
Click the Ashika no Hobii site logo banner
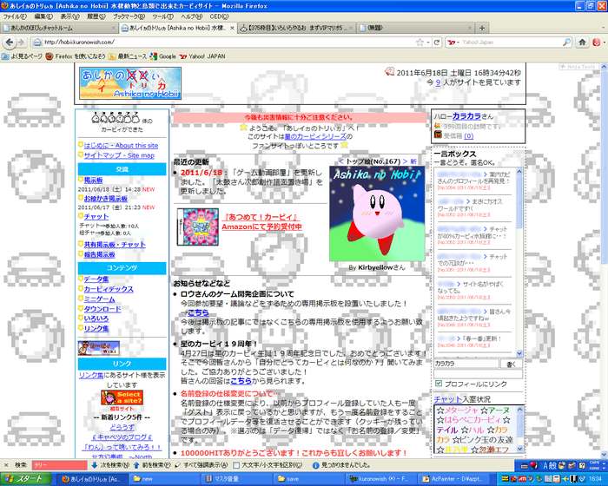click(130, 83)
